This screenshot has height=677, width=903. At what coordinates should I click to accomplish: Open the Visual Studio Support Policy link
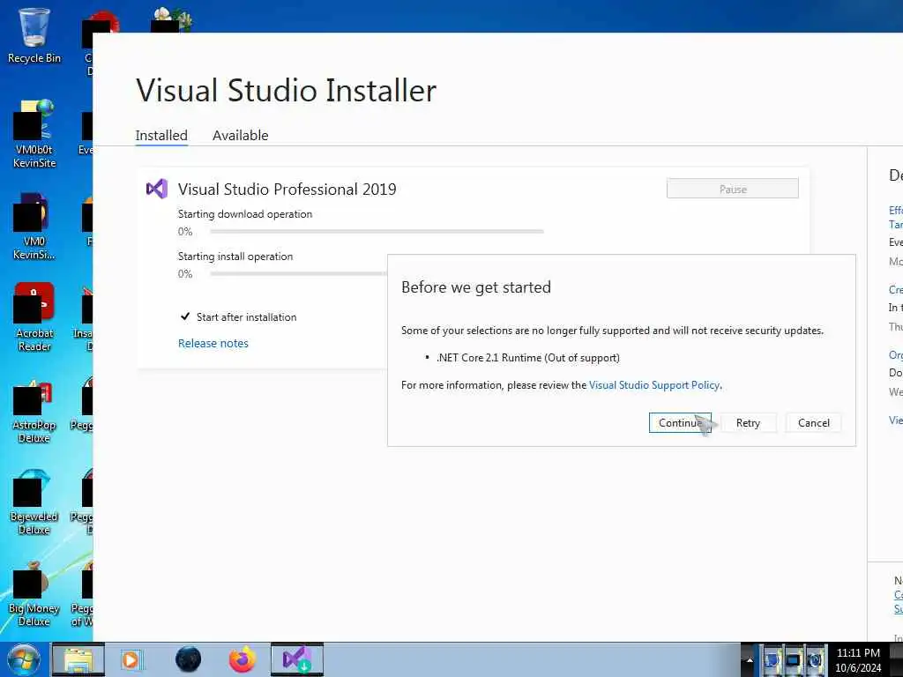tap(654, 385)
